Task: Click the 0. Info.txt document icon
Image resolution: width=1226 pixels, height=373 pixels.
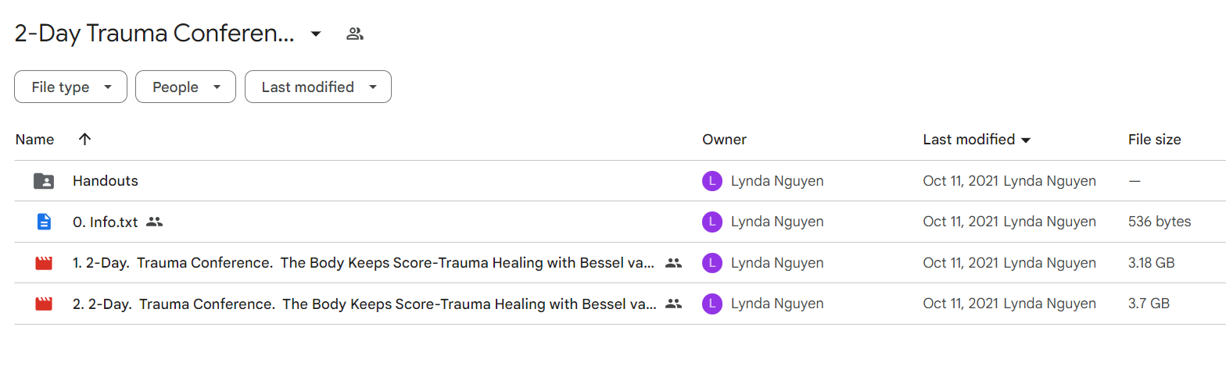Action: coord(44,222)
